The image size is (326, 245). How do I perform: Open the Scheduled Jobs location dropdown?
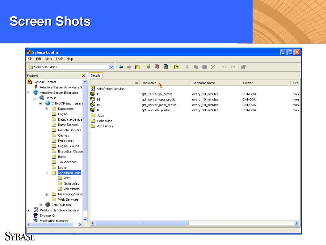tap(111, 67)
